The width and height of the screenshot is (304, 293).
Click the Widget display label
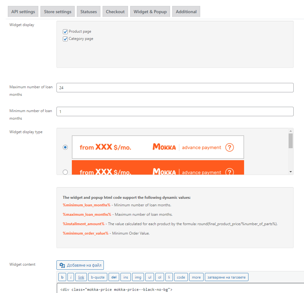pyautogui.click(x=22, y=25)
